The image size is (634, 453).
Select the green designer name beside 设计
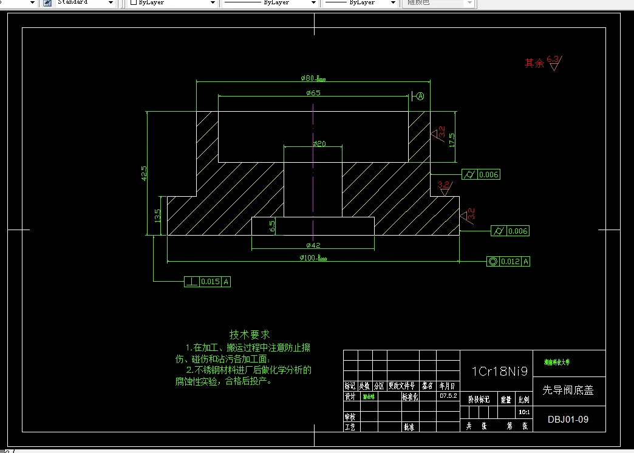click(369, 397)
